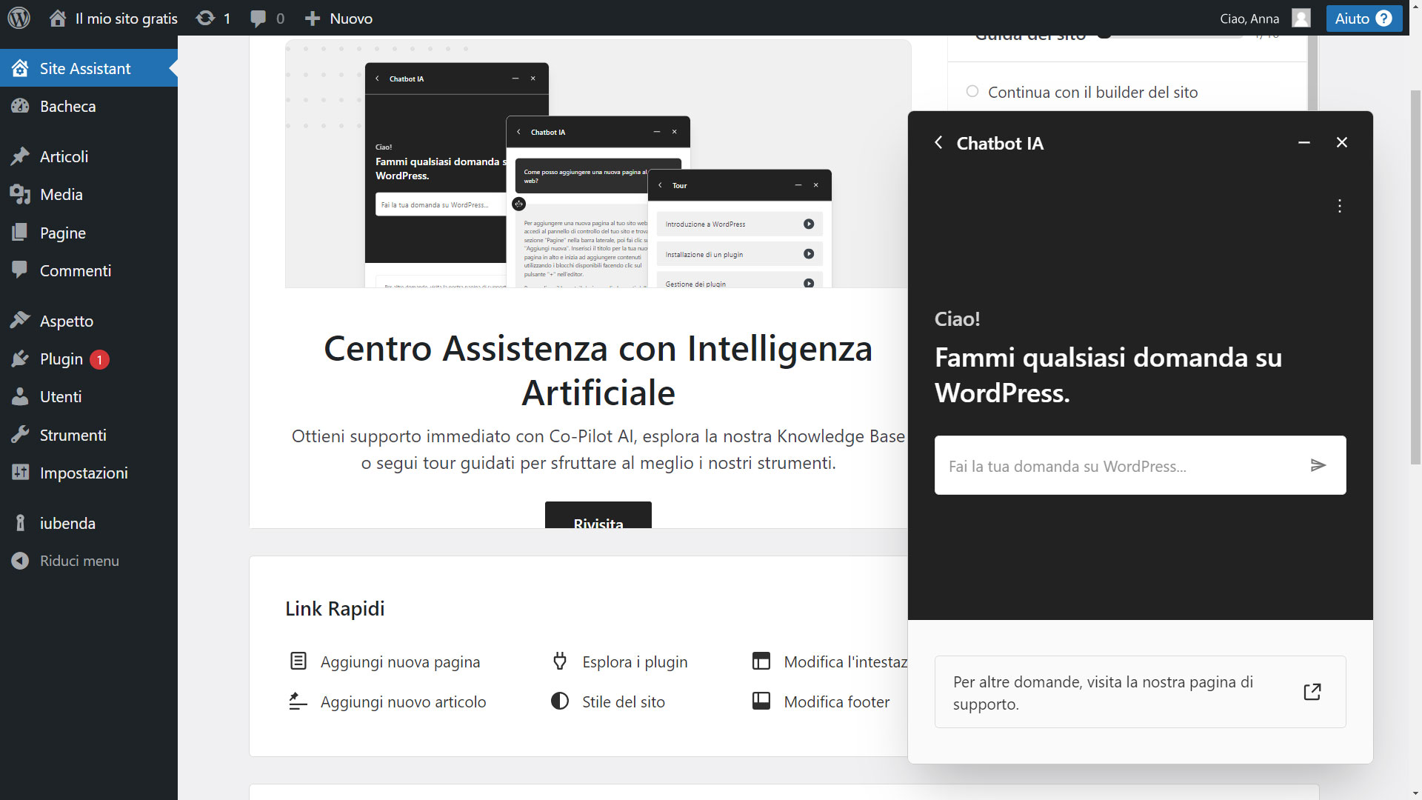The image size is (1422, 800).
Task: Click the updates icon showing 1
Action: [213, 18]
